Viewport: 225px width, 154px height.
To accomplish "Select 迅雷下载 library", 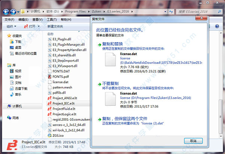I will 18,89.
